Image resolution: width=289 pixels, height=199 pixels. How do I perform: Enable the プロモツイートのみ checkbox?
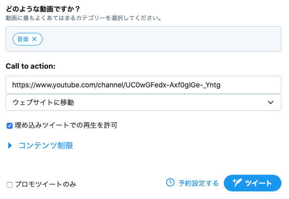[x=10, y=185]
